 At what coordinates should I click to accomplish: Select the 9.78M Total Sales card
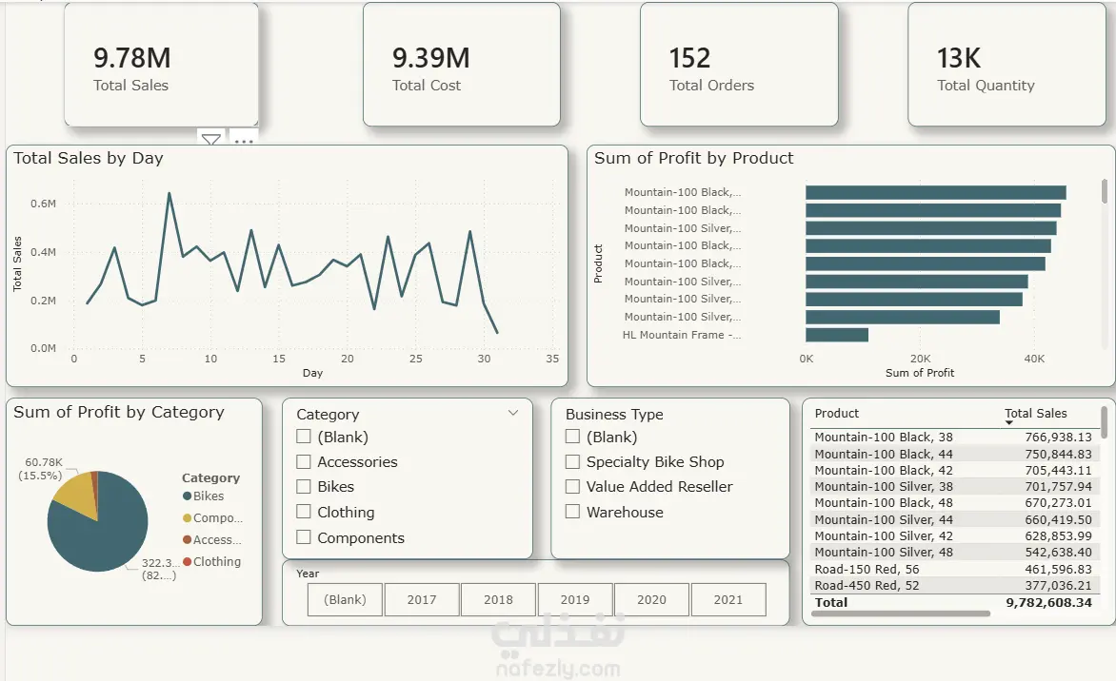pyautogui.click(x=162, y=65)
